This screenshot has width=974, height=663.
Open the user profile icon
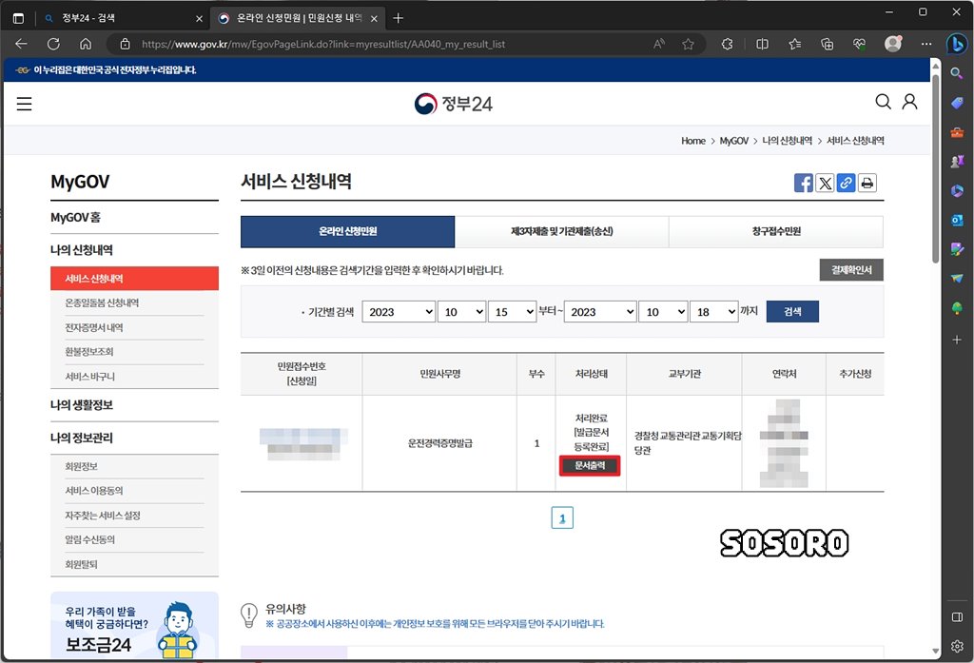pyautogui.click(x=909, y=101)
